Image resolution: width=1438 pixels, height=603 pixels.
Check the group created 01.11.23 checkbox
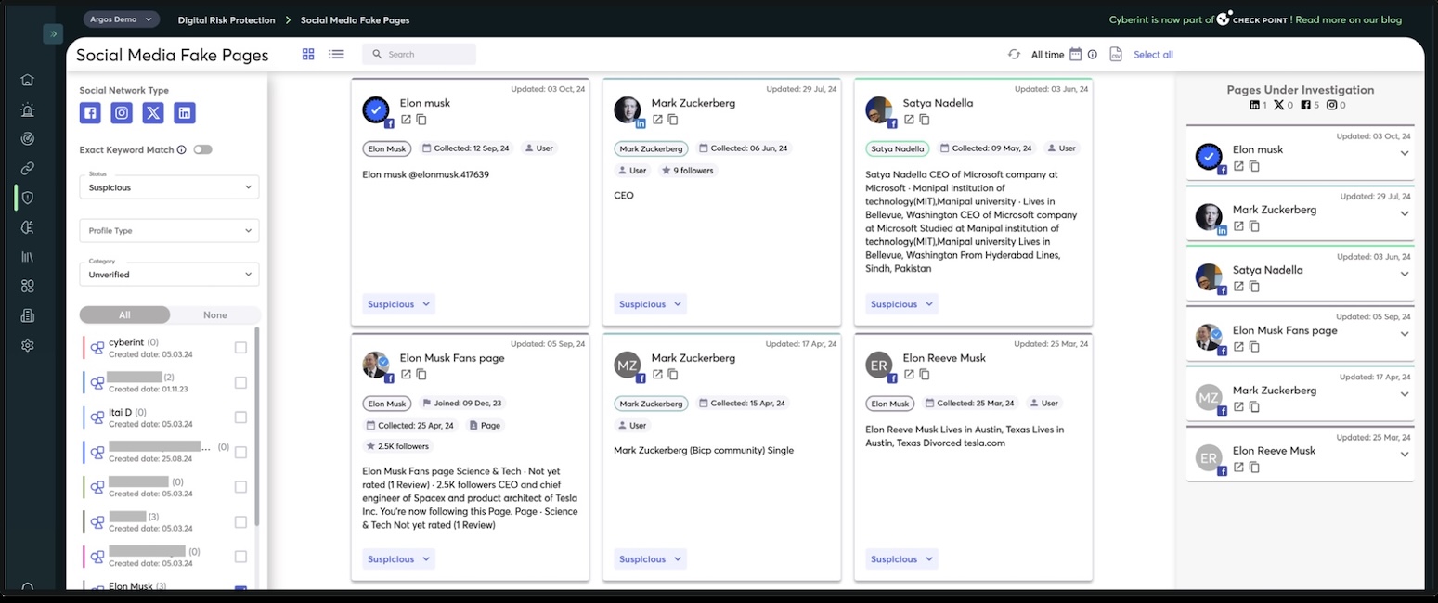pos(240,382)
